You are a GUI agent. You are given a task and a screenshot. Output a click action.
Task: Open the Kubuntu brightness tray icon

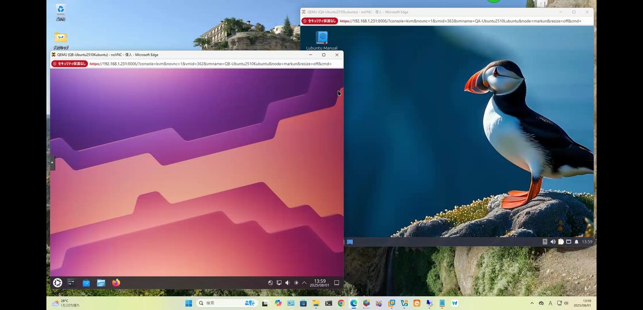296,283
